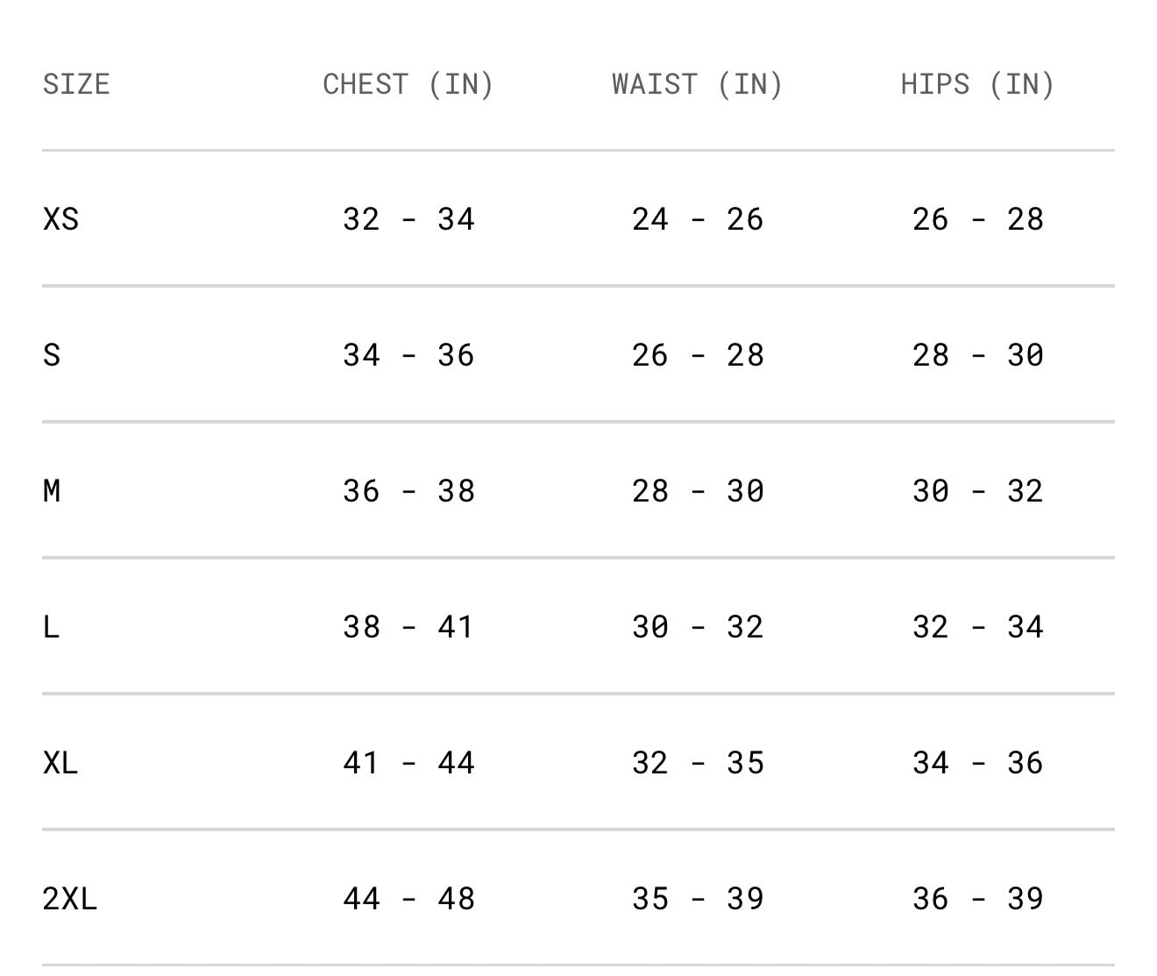Select the 2XL size row label
This screenshot has width=1157, height=976.
(x=70, y=899)
